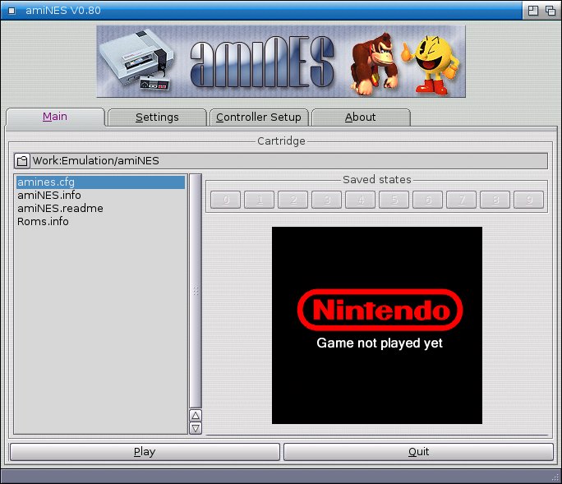Select amiNES.readme in the file list

pos(101,209)
